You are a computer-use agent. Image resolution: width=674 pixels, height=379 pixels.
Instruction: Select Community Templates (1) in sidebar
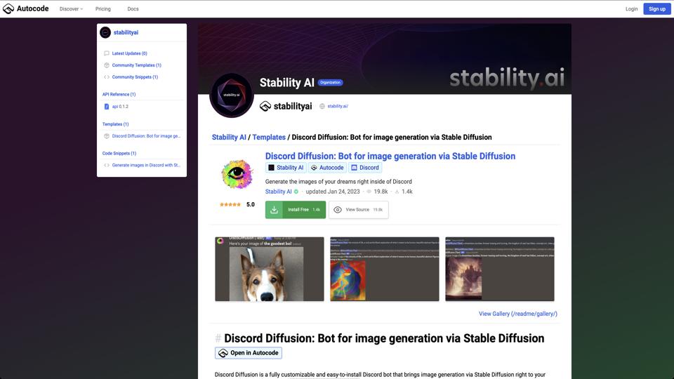[x=136, y=65]
